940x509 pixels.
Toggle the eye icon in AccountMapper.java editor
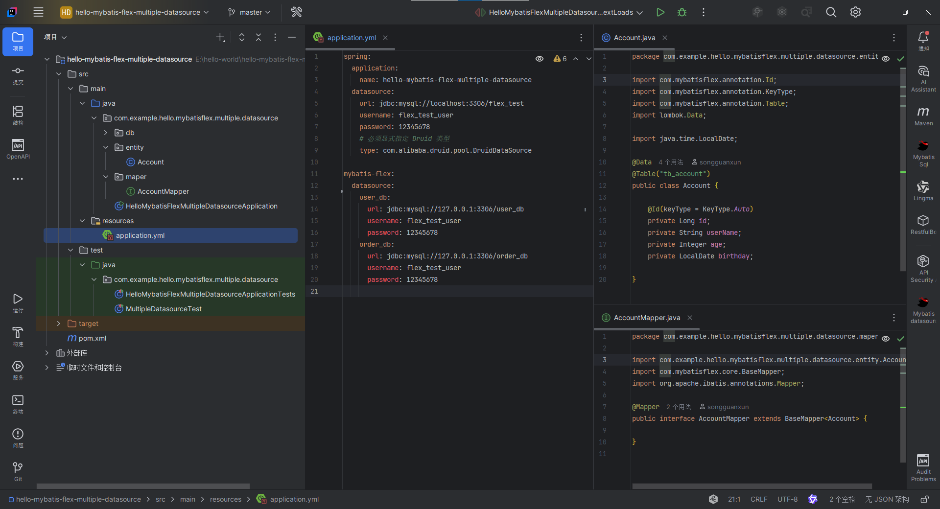point(887,339)
